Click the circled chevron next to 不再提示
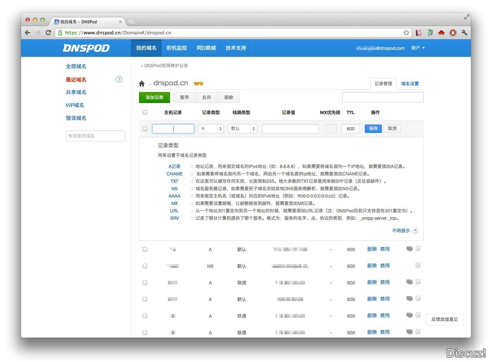Viewport: 492px width, 362px height. point(415,230)
